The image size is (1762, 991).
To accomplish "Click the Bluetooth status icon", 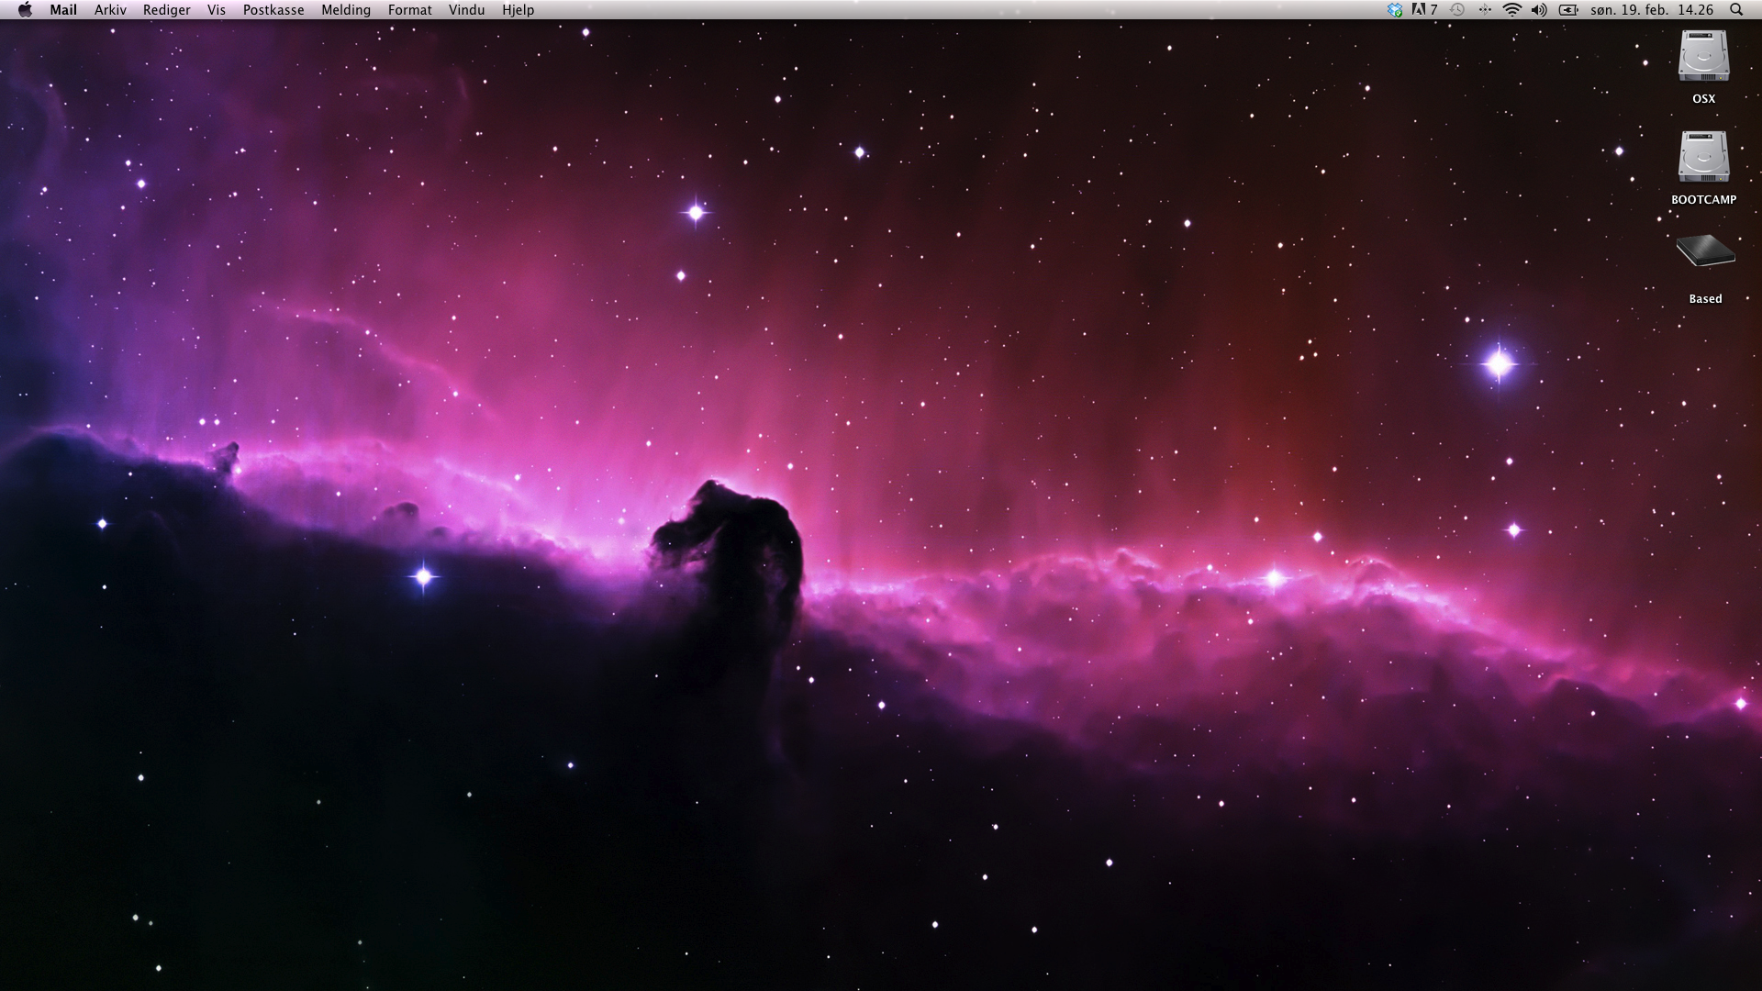I will (1485, 10).
